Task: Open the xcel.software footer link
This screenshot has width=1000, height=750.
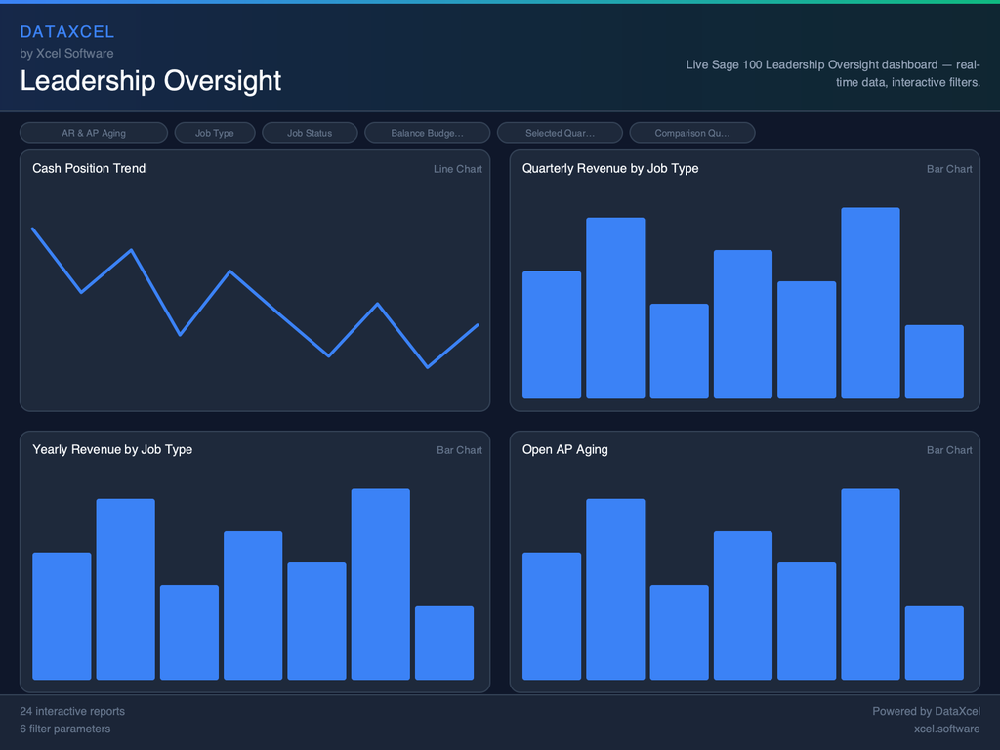Action: (946, 729)
